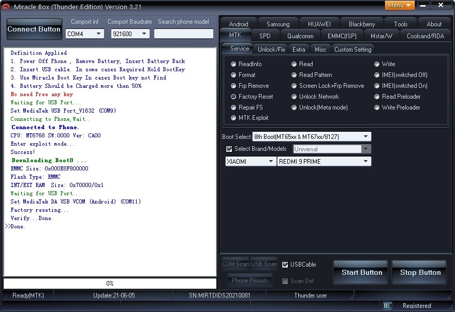
Task: Switch to the Samsung tab
Action: click(x=278, y=24)
